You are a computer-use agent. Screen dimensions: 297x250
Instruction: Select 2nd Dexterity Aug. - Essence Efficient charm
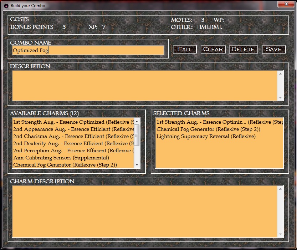[73, 143]
